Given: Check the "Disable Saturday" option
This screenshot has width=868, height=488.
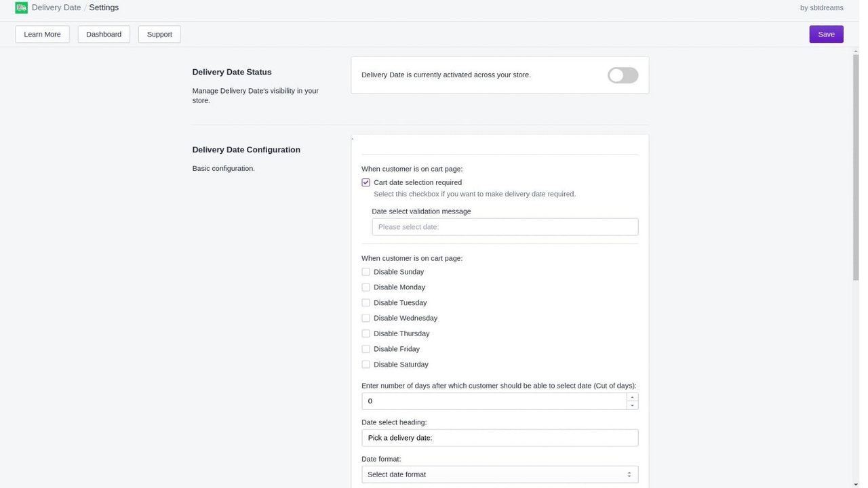Looking at the screenshot, I should coord(366,364).
